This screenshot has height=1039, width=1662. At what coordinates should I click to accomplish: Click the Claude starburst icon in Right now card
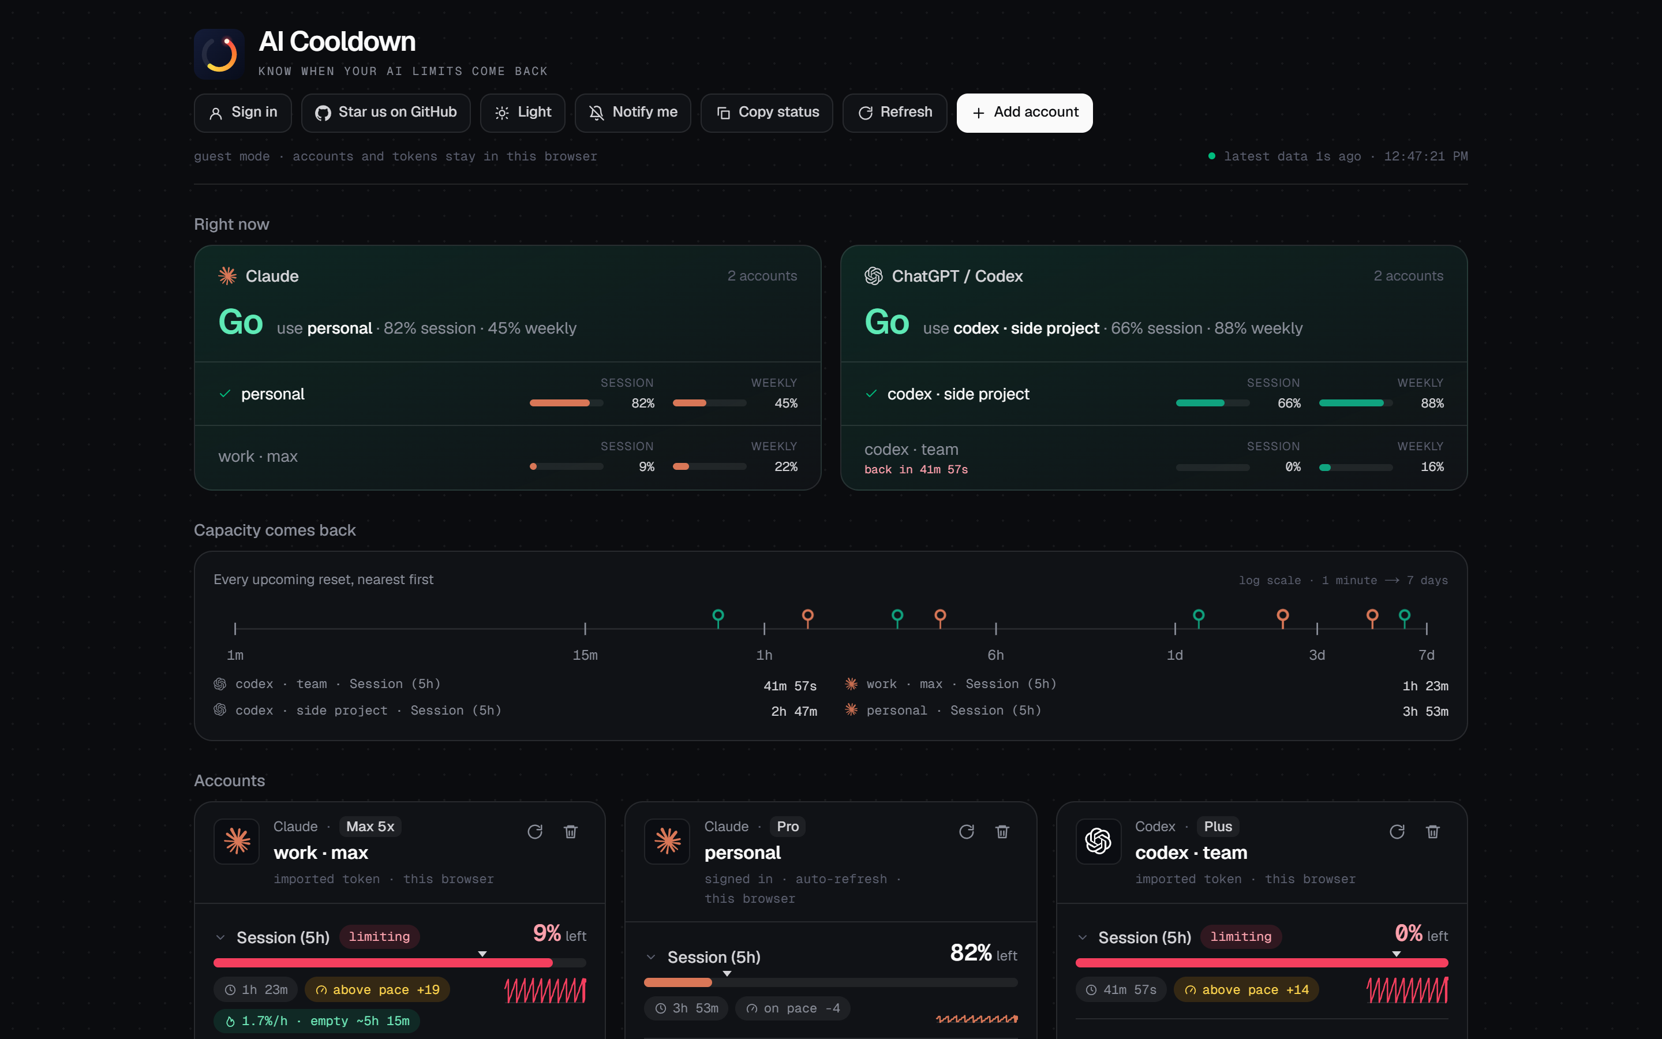(x=227, y=276)
